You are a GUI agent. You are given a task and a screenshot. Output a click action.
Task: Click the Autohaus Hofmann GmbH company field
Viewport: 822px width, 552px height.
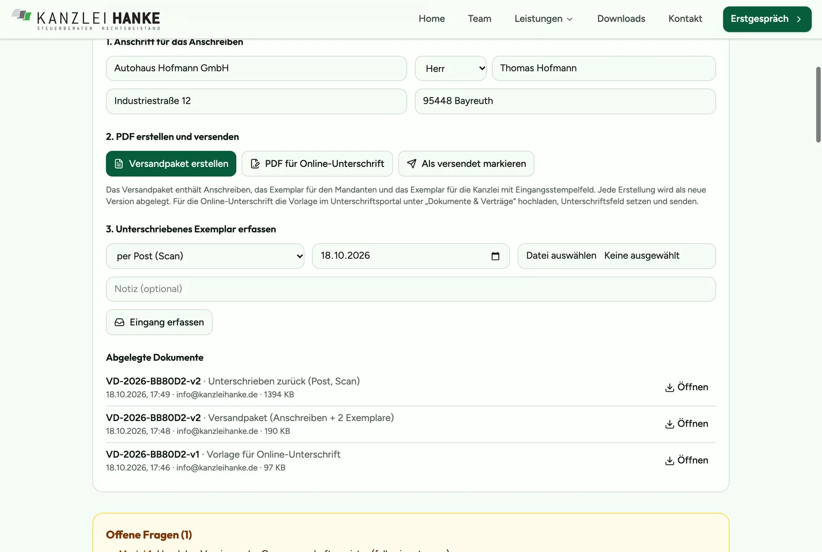point(256,68)
